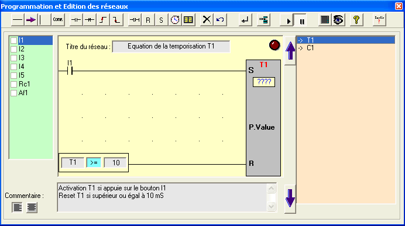Click the T1 timer block label
Screen dimensions: 405x226
tap(263, 64)
